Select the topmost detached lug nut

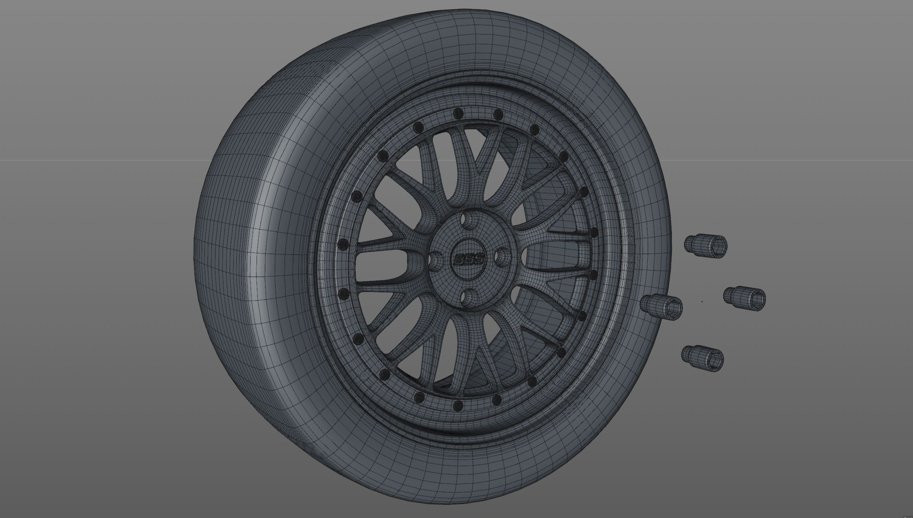(706, 245)
